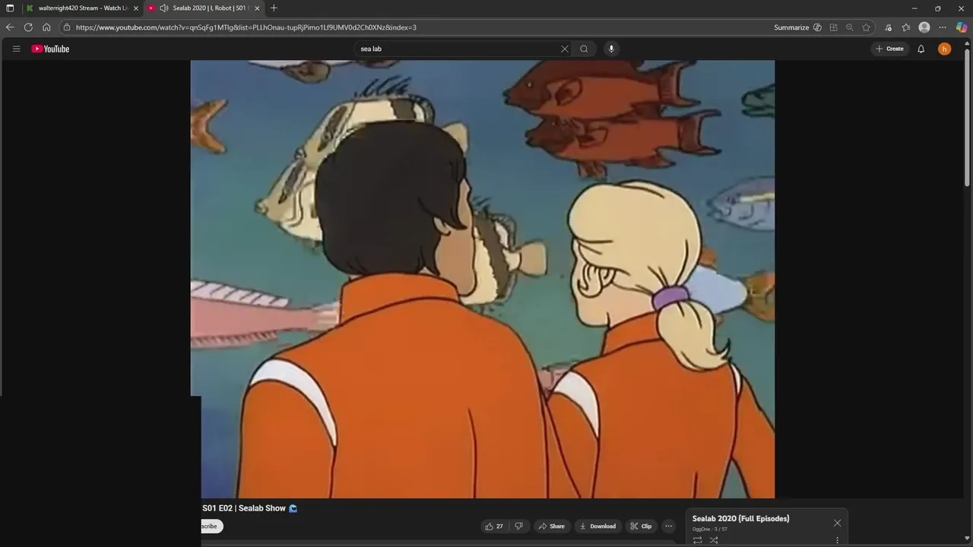Open the apps grid icon in the address bar

(x=834, y=27)
